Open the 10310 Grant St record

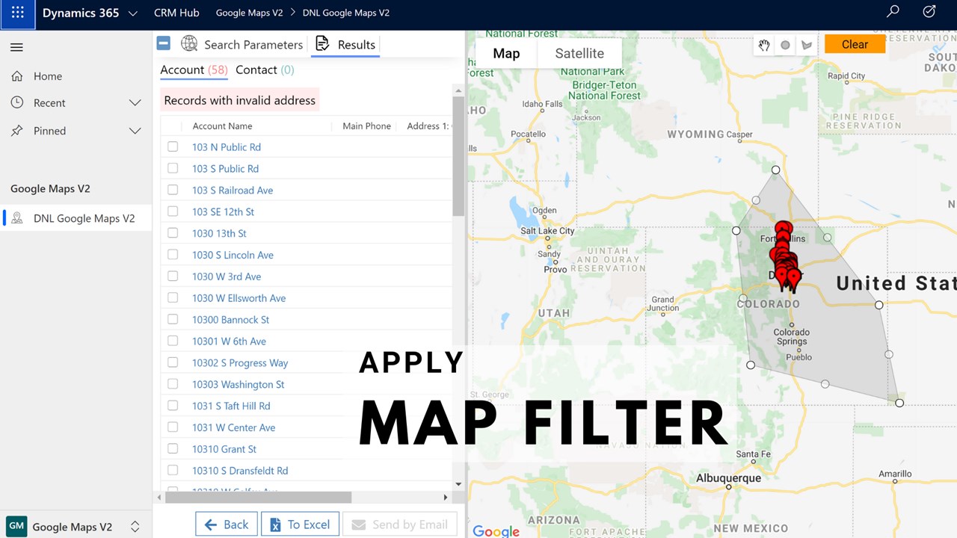point(224,449)
